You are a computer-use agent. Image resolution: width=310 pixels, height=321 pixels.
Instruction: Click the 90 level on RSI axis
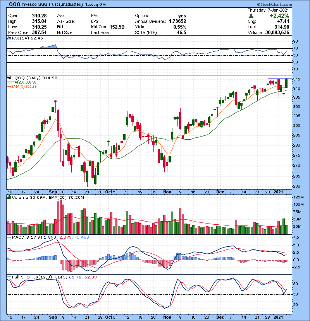pyautogui.click(x=295, y=41)
